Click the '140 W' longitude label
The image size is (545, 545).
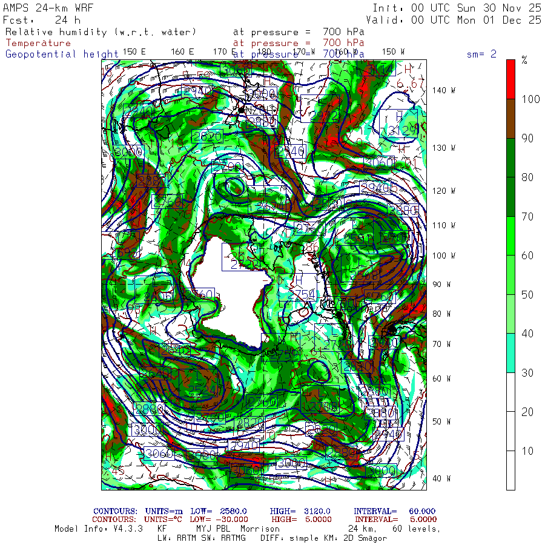pos(444,90)
